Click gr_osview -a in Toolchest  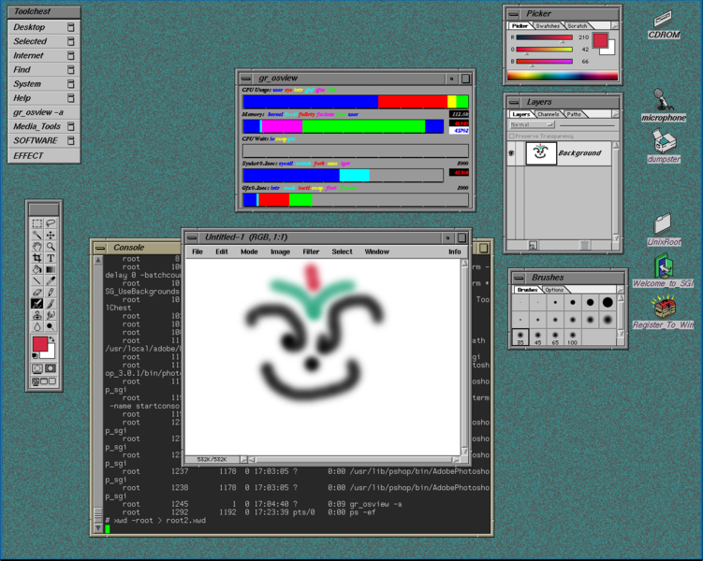pos(44,112)
